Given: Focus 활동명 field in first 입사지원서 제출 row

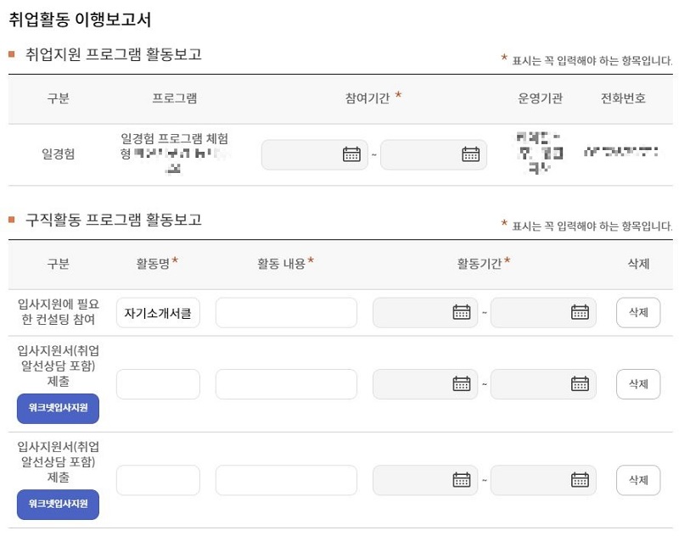Looking at the screenshot, I should click(x=158, y=383).
